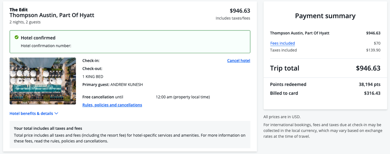Click the Hotel confirmation number label
Image resolution: width=390 pixels, height=154 pixels.
46,46
